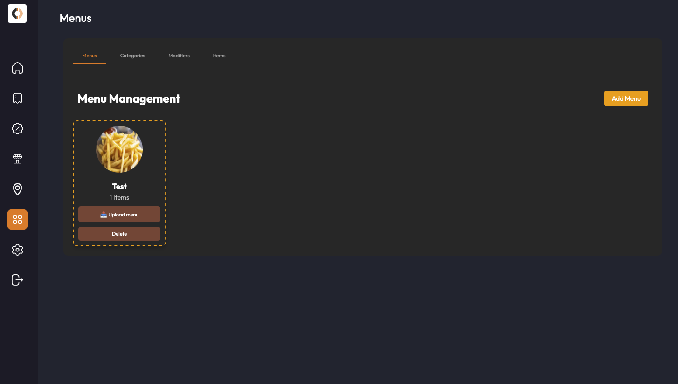Click the "1 Items" count text
678x384 pixels.
(119, 197)
